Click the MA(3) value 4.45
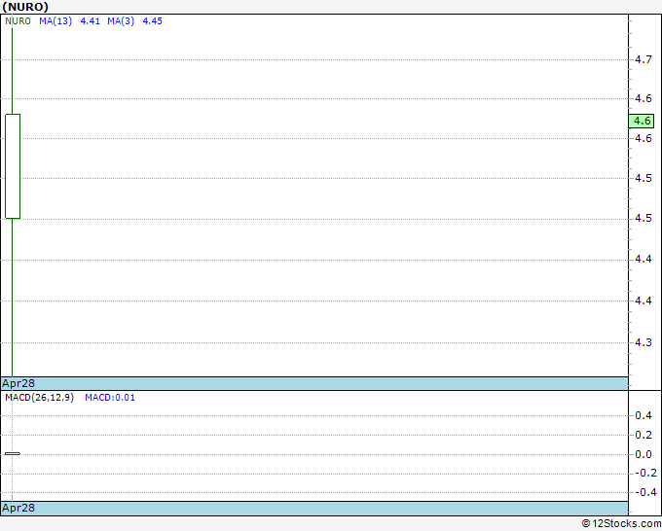Viewport: 662px width, 531px height. [153, 21]
